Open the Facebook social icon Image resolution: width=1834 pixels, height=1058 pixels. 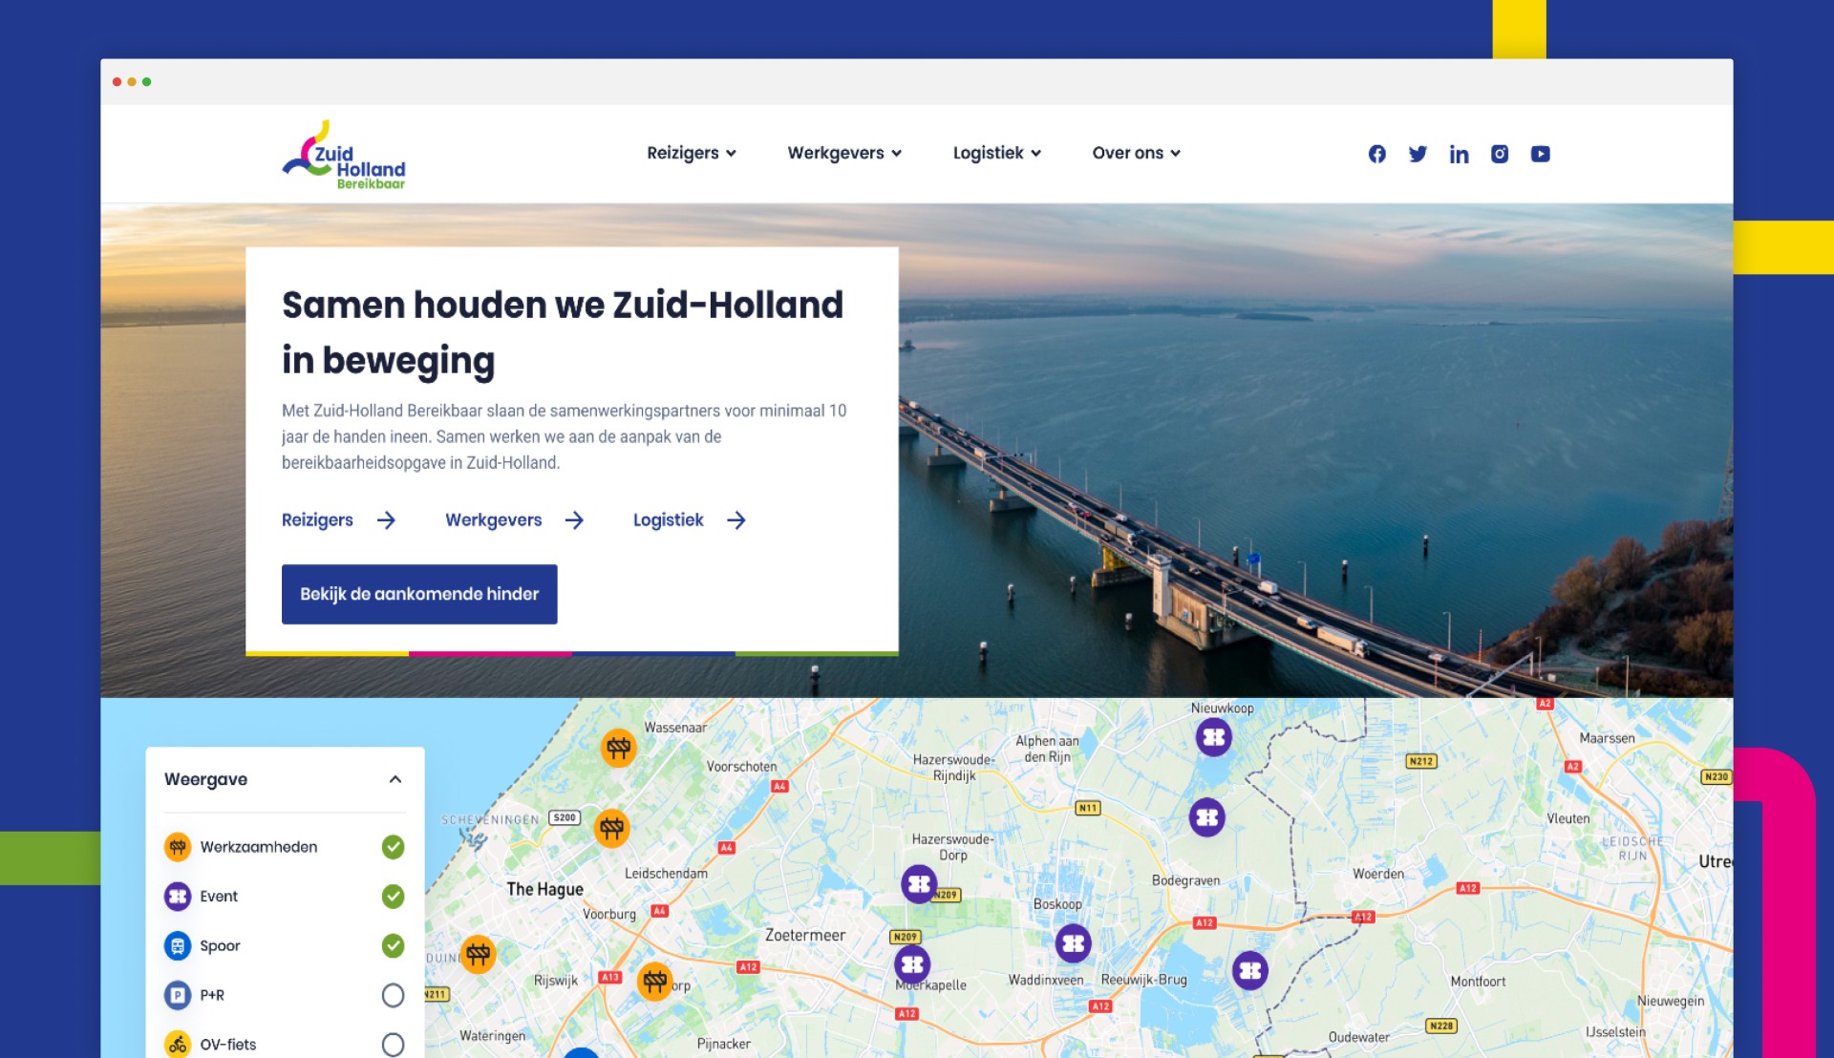(1376, 154)
